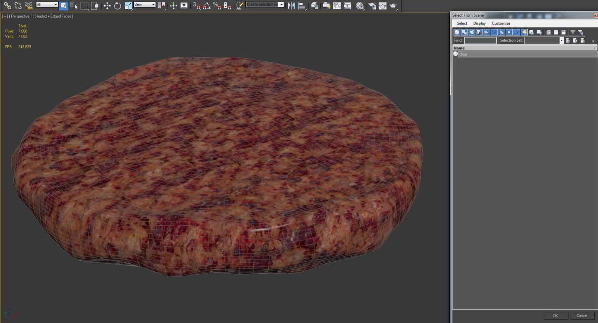Screen dimensions: 598x323
Task: Click the Align tool
Action: (302, 6)
